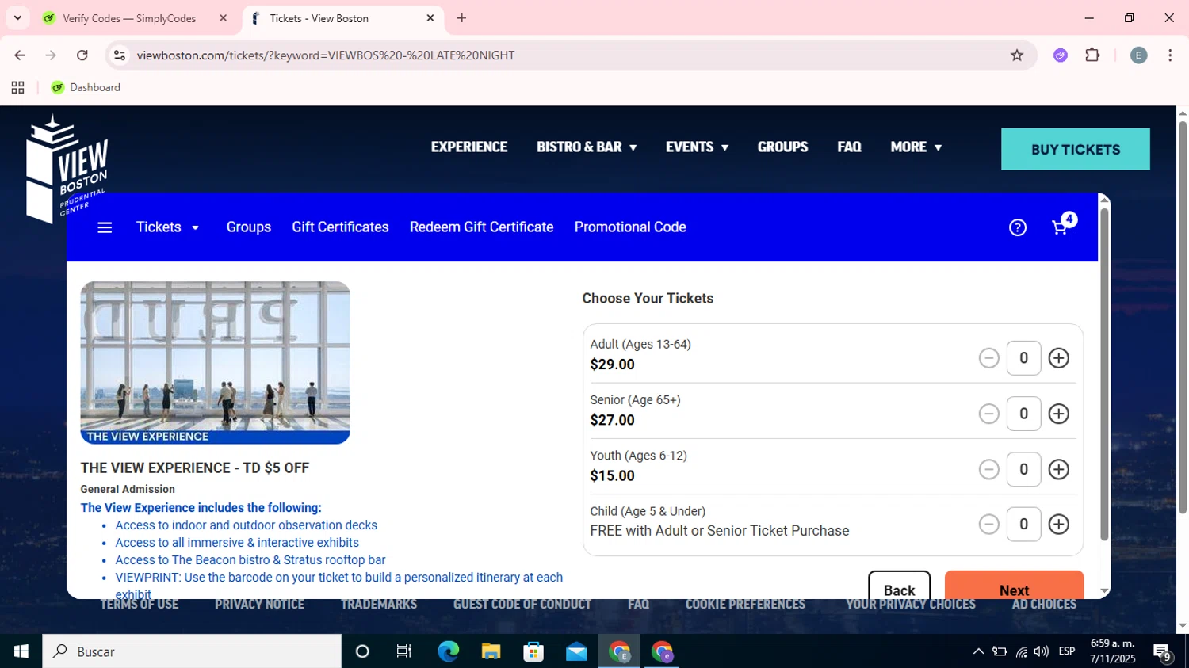The image size is (1189, 668).
Task: Open the footer FAQ link
Action: pos(638,605)
